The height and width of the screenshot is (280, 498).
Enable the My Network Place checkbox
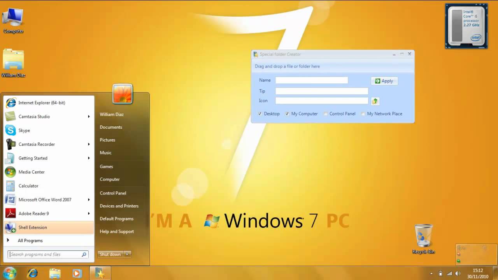pyautogui.click(x=363, y=114)
